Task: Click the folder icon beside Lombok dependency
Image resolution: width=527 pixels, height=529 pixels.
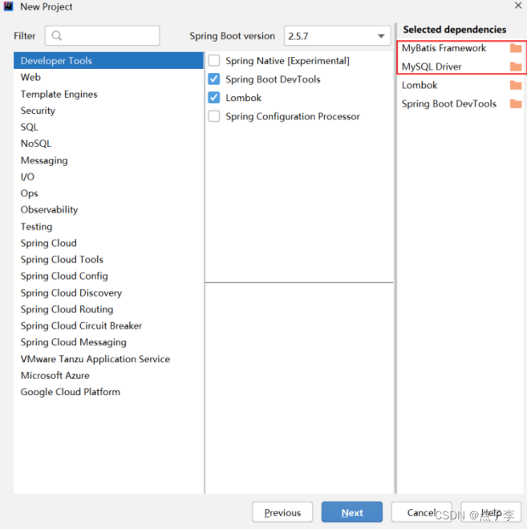Action: point(516,85)
